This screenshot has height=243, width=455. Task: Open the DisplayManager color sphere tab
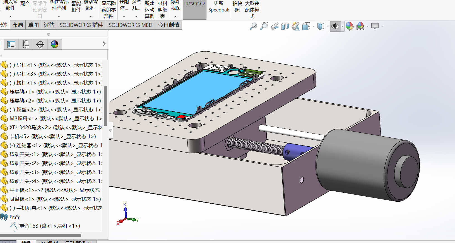click(55, 44)
